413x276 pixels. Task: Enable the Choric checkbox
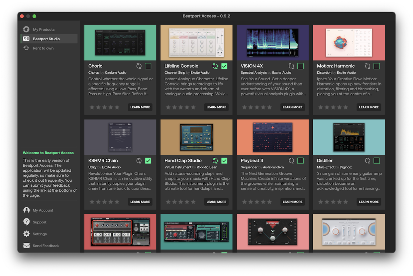point(148,66)
